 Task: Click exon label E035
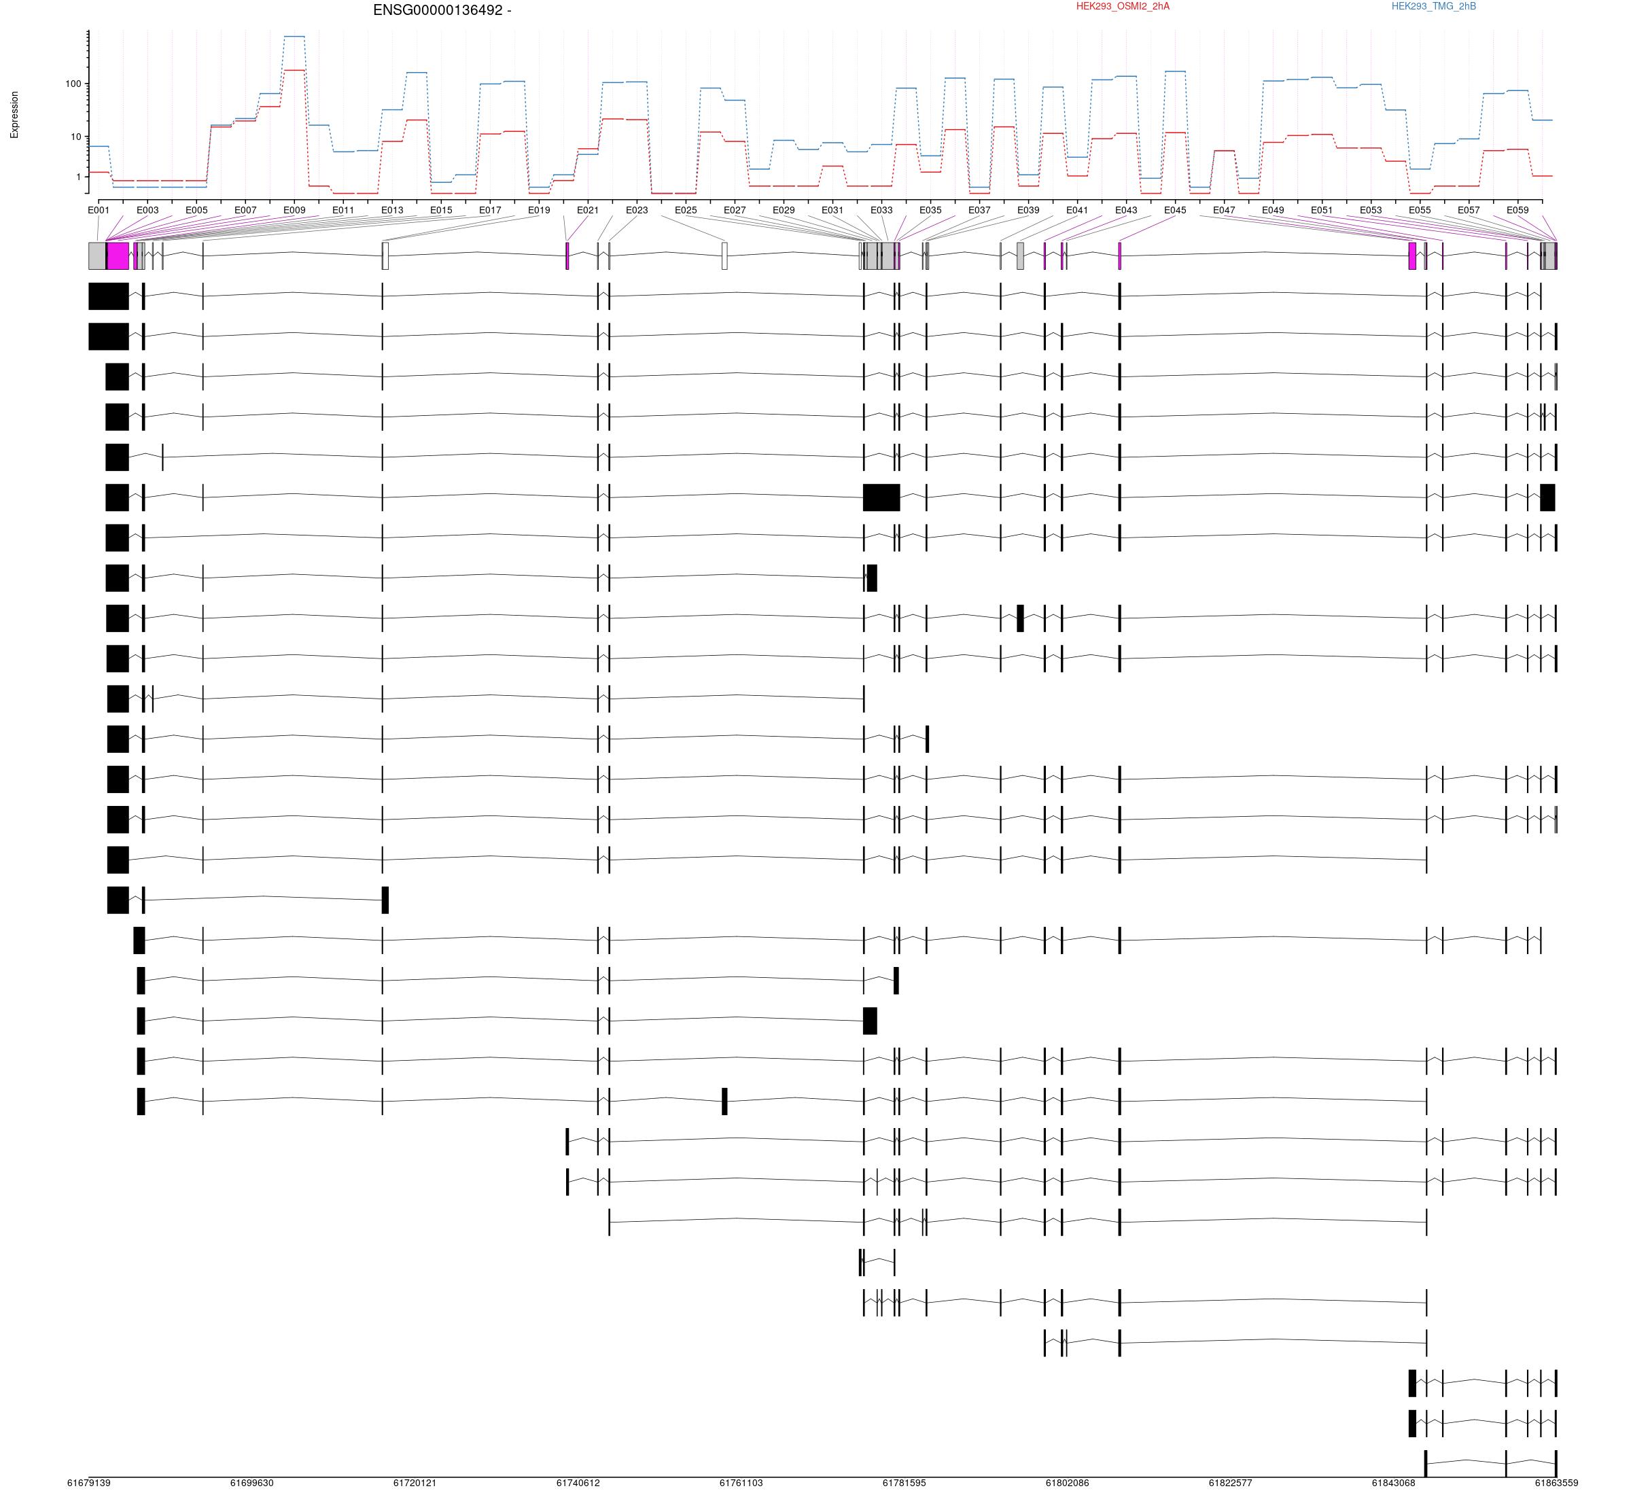(x=930, y=211)
